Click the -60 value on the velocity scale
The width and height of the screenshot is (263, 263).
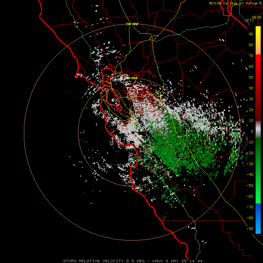click(250, 196)
